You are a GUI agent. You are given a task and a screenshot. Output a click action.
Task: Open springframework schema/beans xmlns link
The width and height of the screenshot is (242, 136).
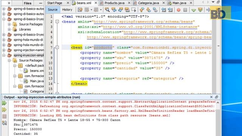(x=143, y=22)
